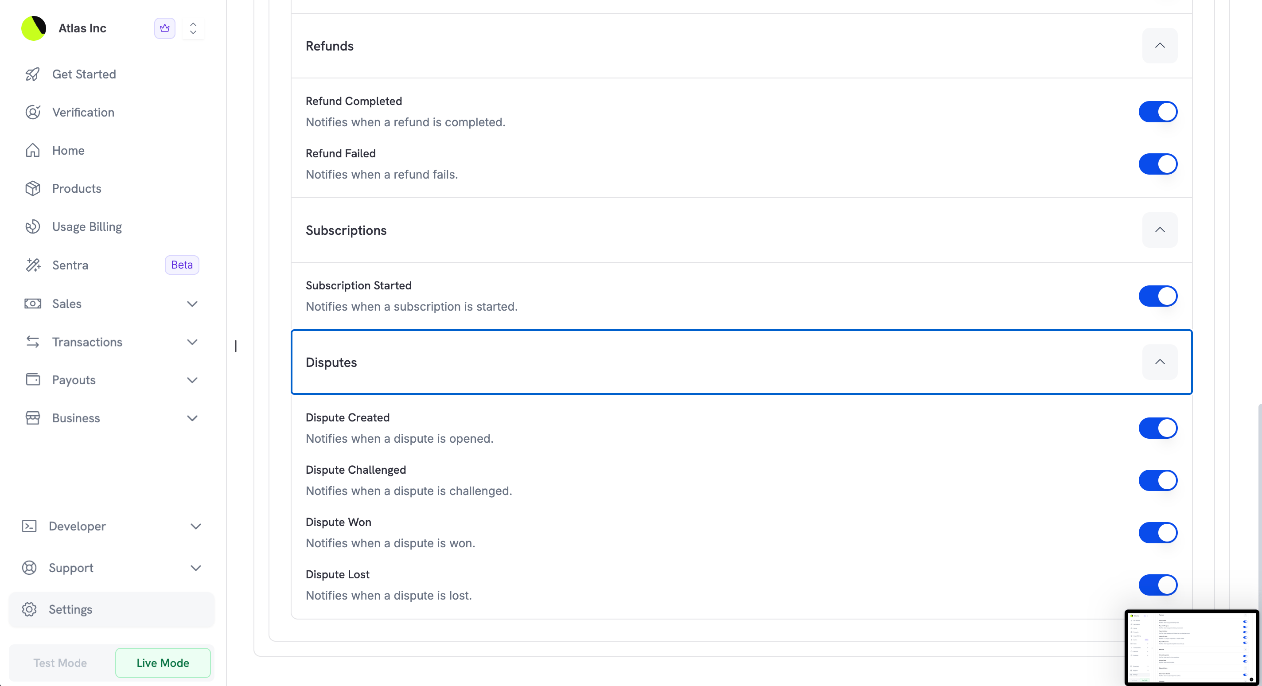Navigate to Home
1262x686 pixels.
click(x=68, y=150)
